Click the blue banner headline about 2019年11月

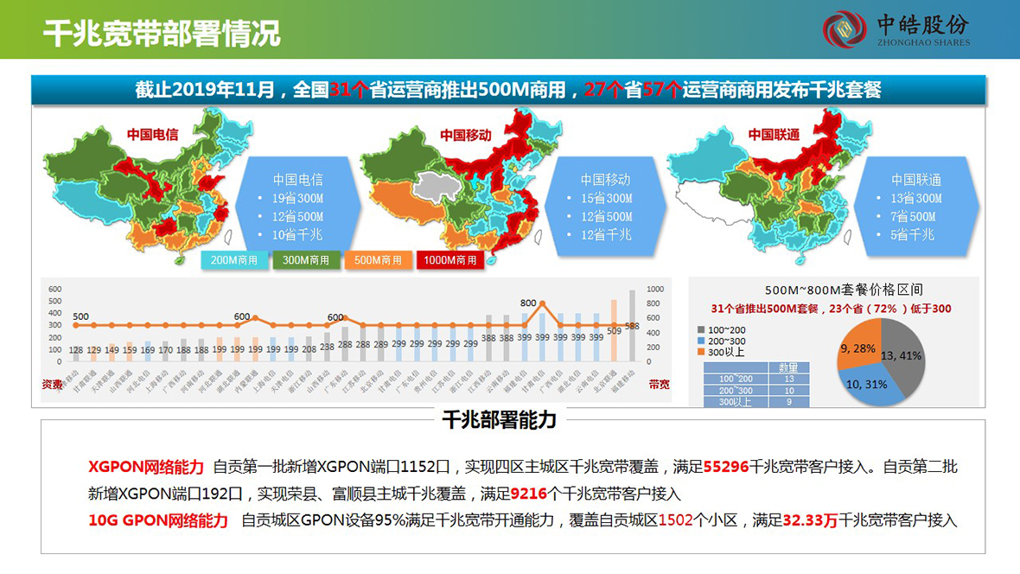point(508,90)
